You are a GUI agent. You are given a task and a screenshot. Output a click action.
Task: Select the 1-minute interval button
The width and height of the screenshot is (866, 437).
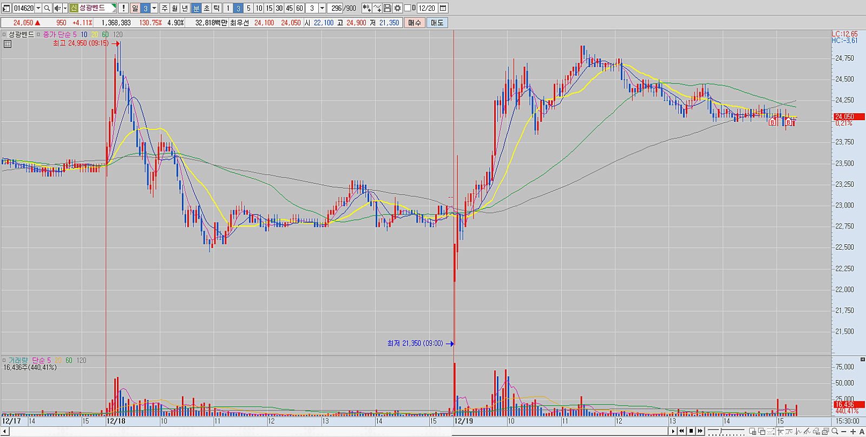tap(227, 8)
